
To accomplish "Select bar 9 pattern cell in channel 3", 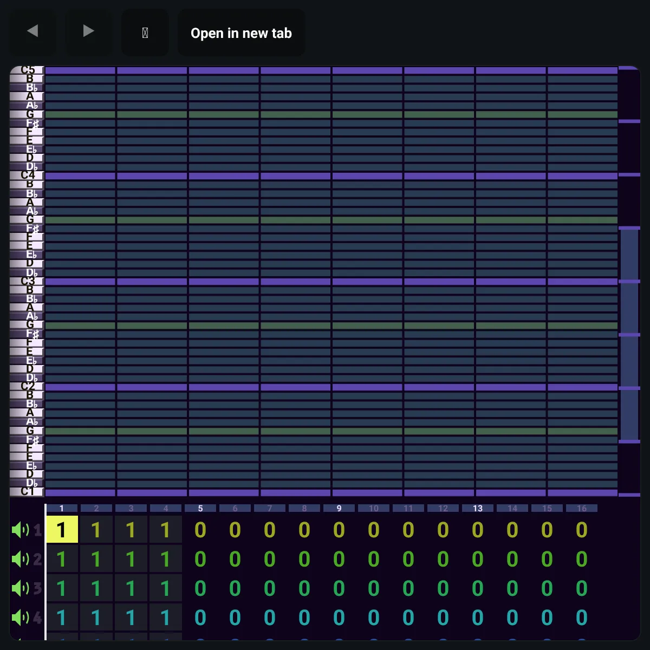I will (339, 588).
